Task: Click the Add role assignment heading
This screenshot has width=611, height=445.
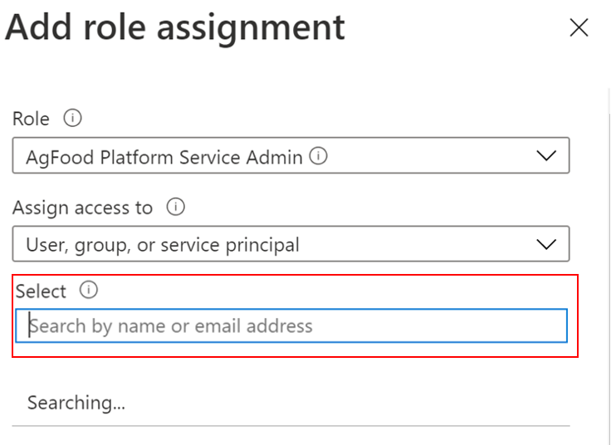Action: pyautogui.click(x=175, y=27)
